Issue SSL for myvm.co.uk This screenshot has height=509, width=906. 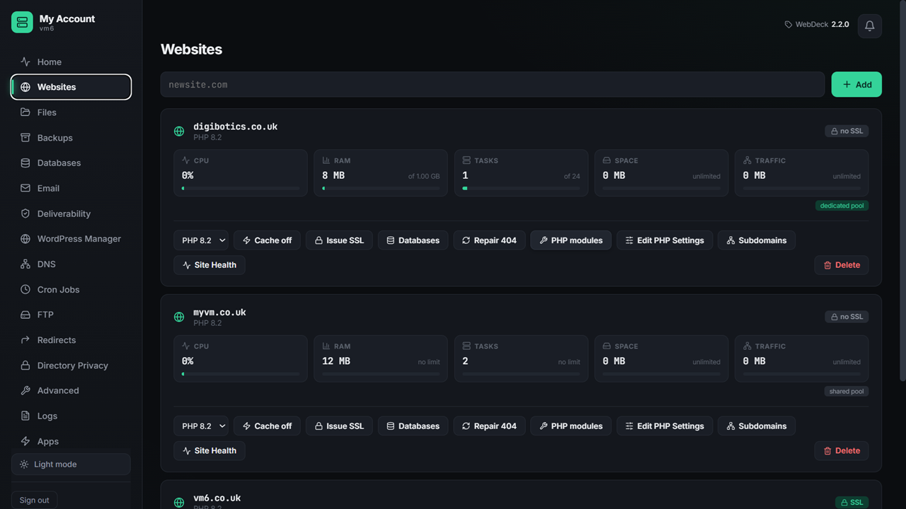pyautogui.click(x=339, y=426)
